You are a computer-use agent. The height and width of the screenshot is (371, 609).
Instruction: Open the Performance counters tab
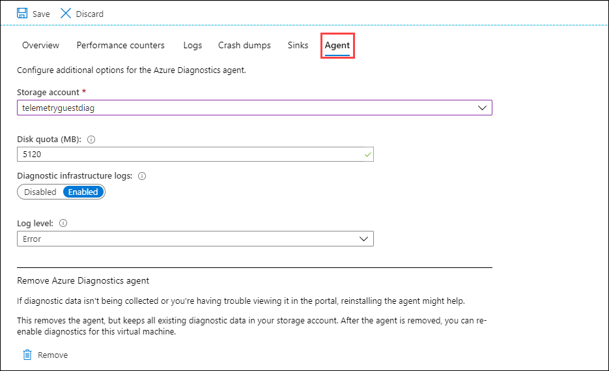(120, 45)
